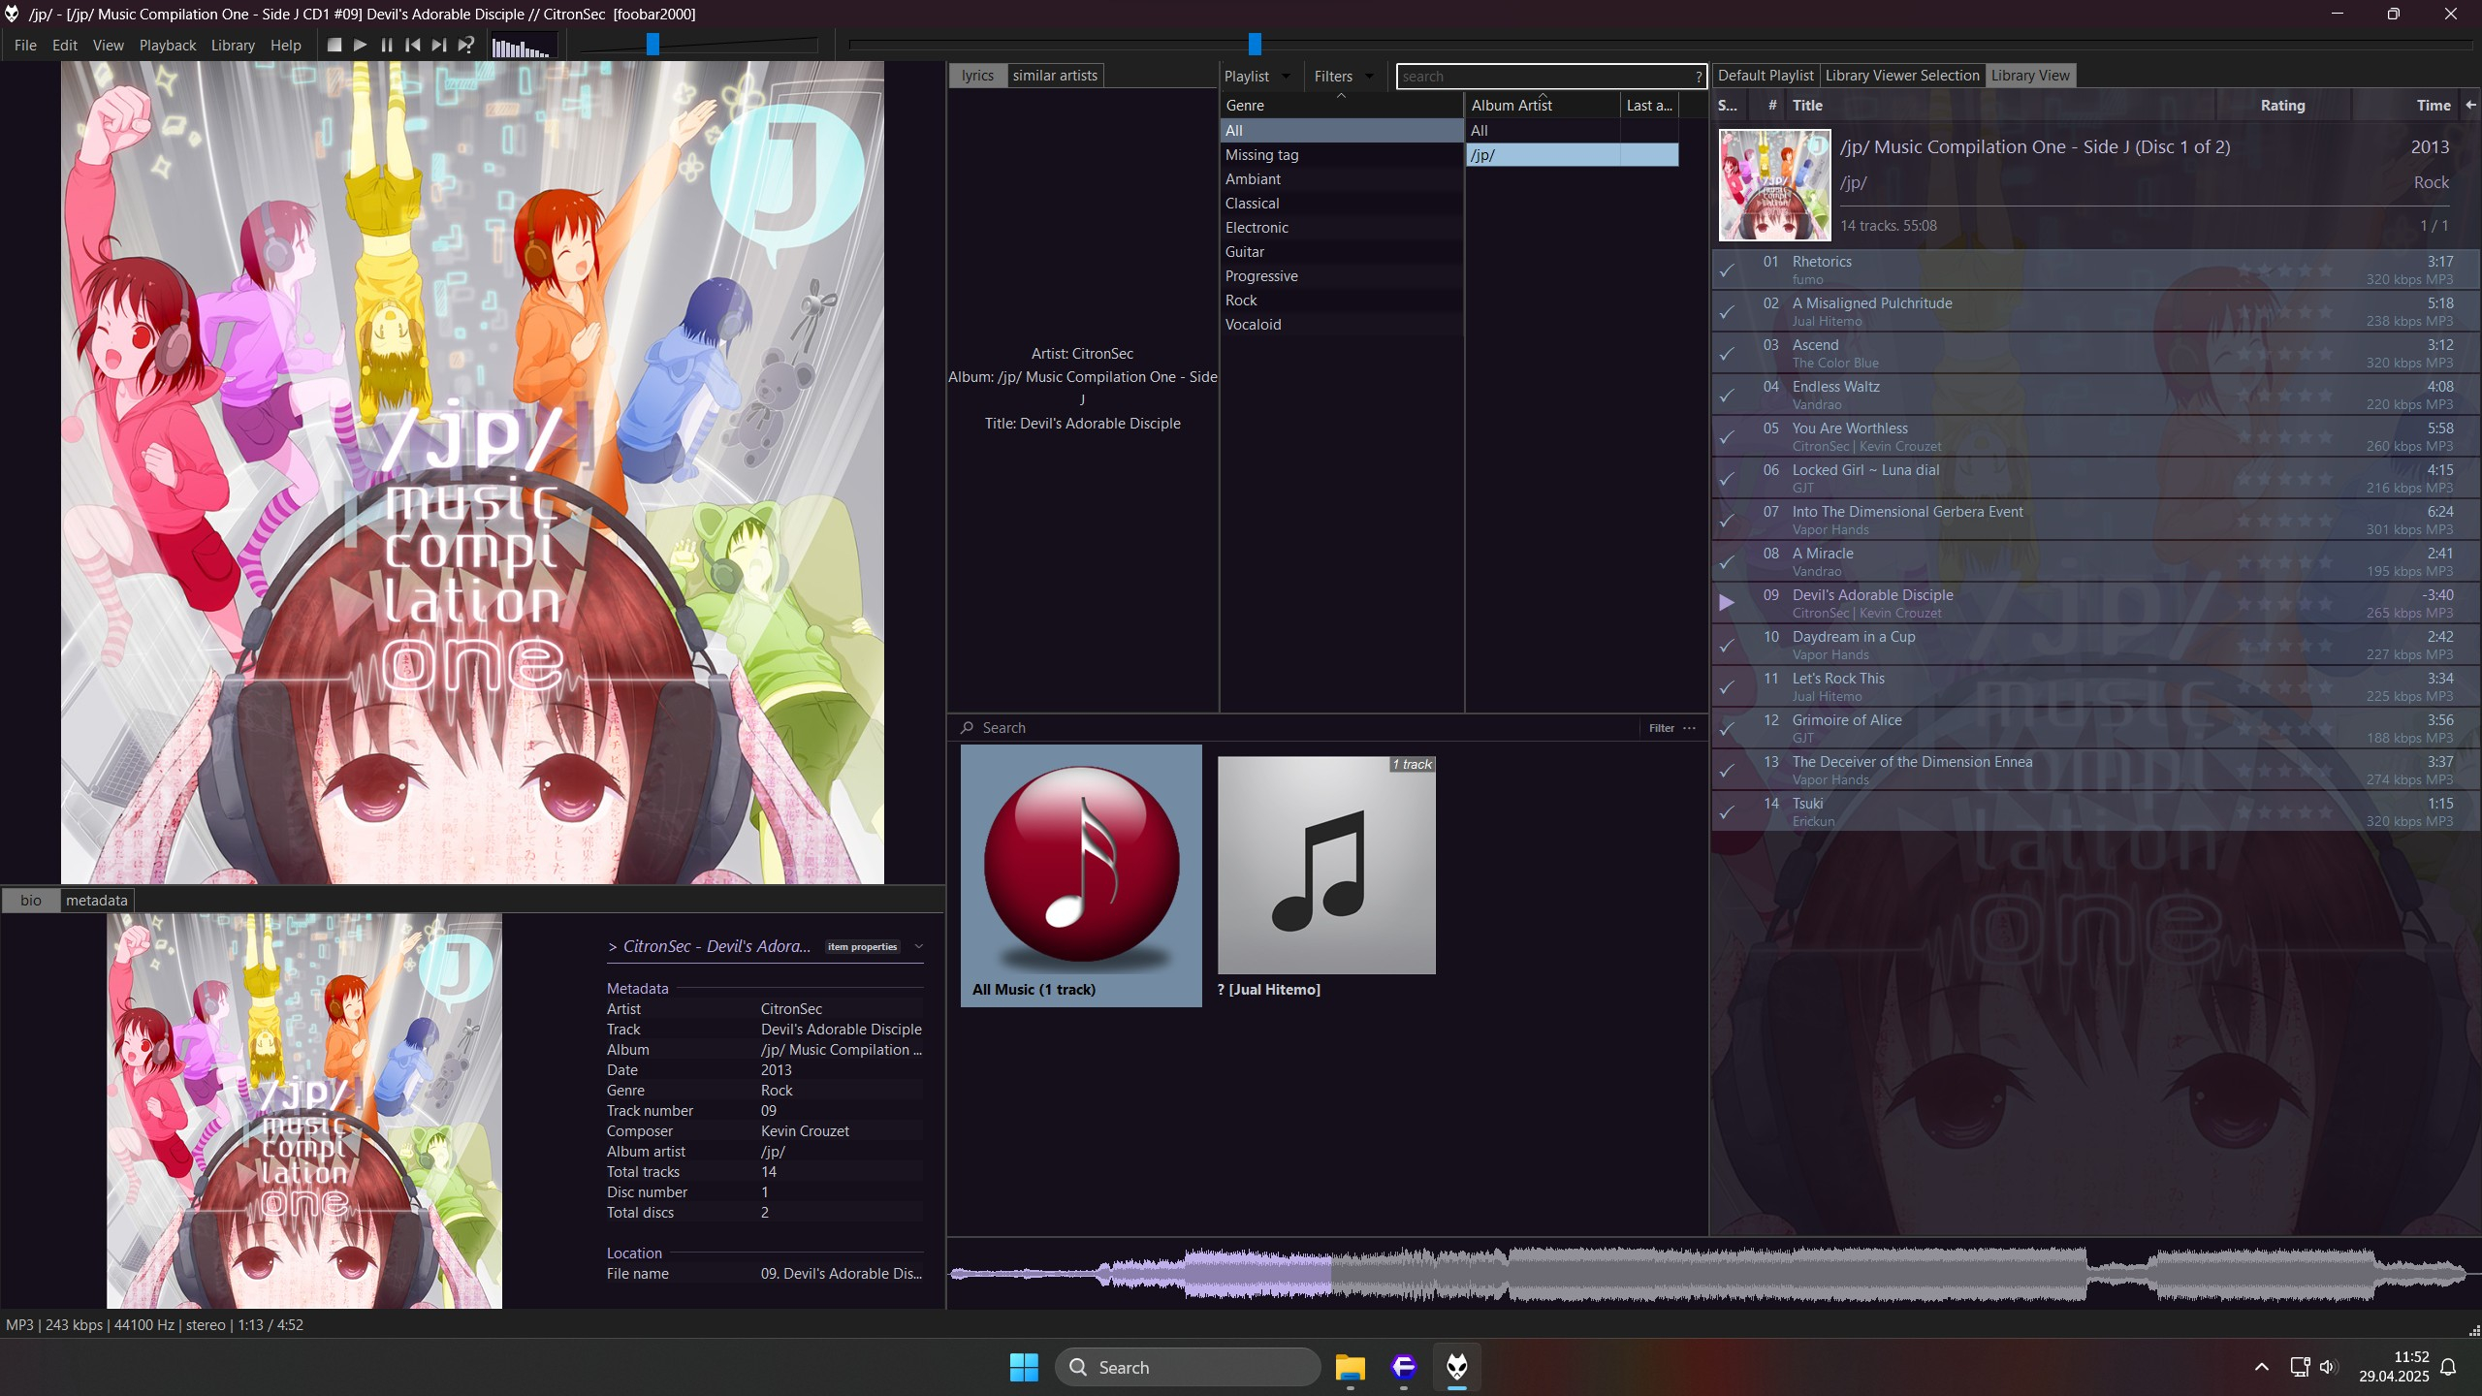The width and height of the screenshot is (2482, 1396).
Task: Click the item properties label button
Action: tap(862, 946)
